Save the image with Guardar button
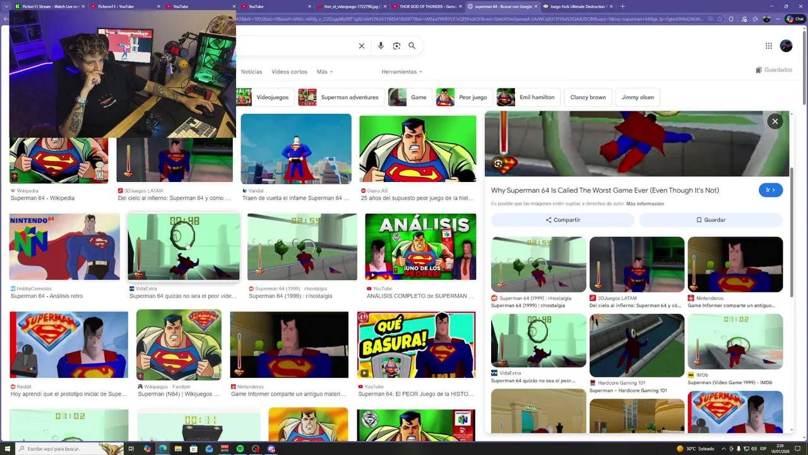 (x=711, y=220)
